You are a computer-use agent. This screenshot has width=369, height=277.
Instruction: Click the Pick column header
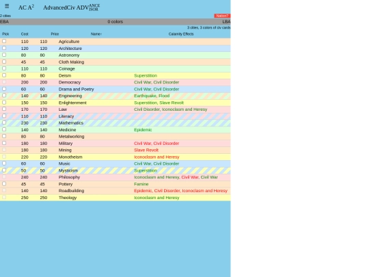(x=5, y=34)
